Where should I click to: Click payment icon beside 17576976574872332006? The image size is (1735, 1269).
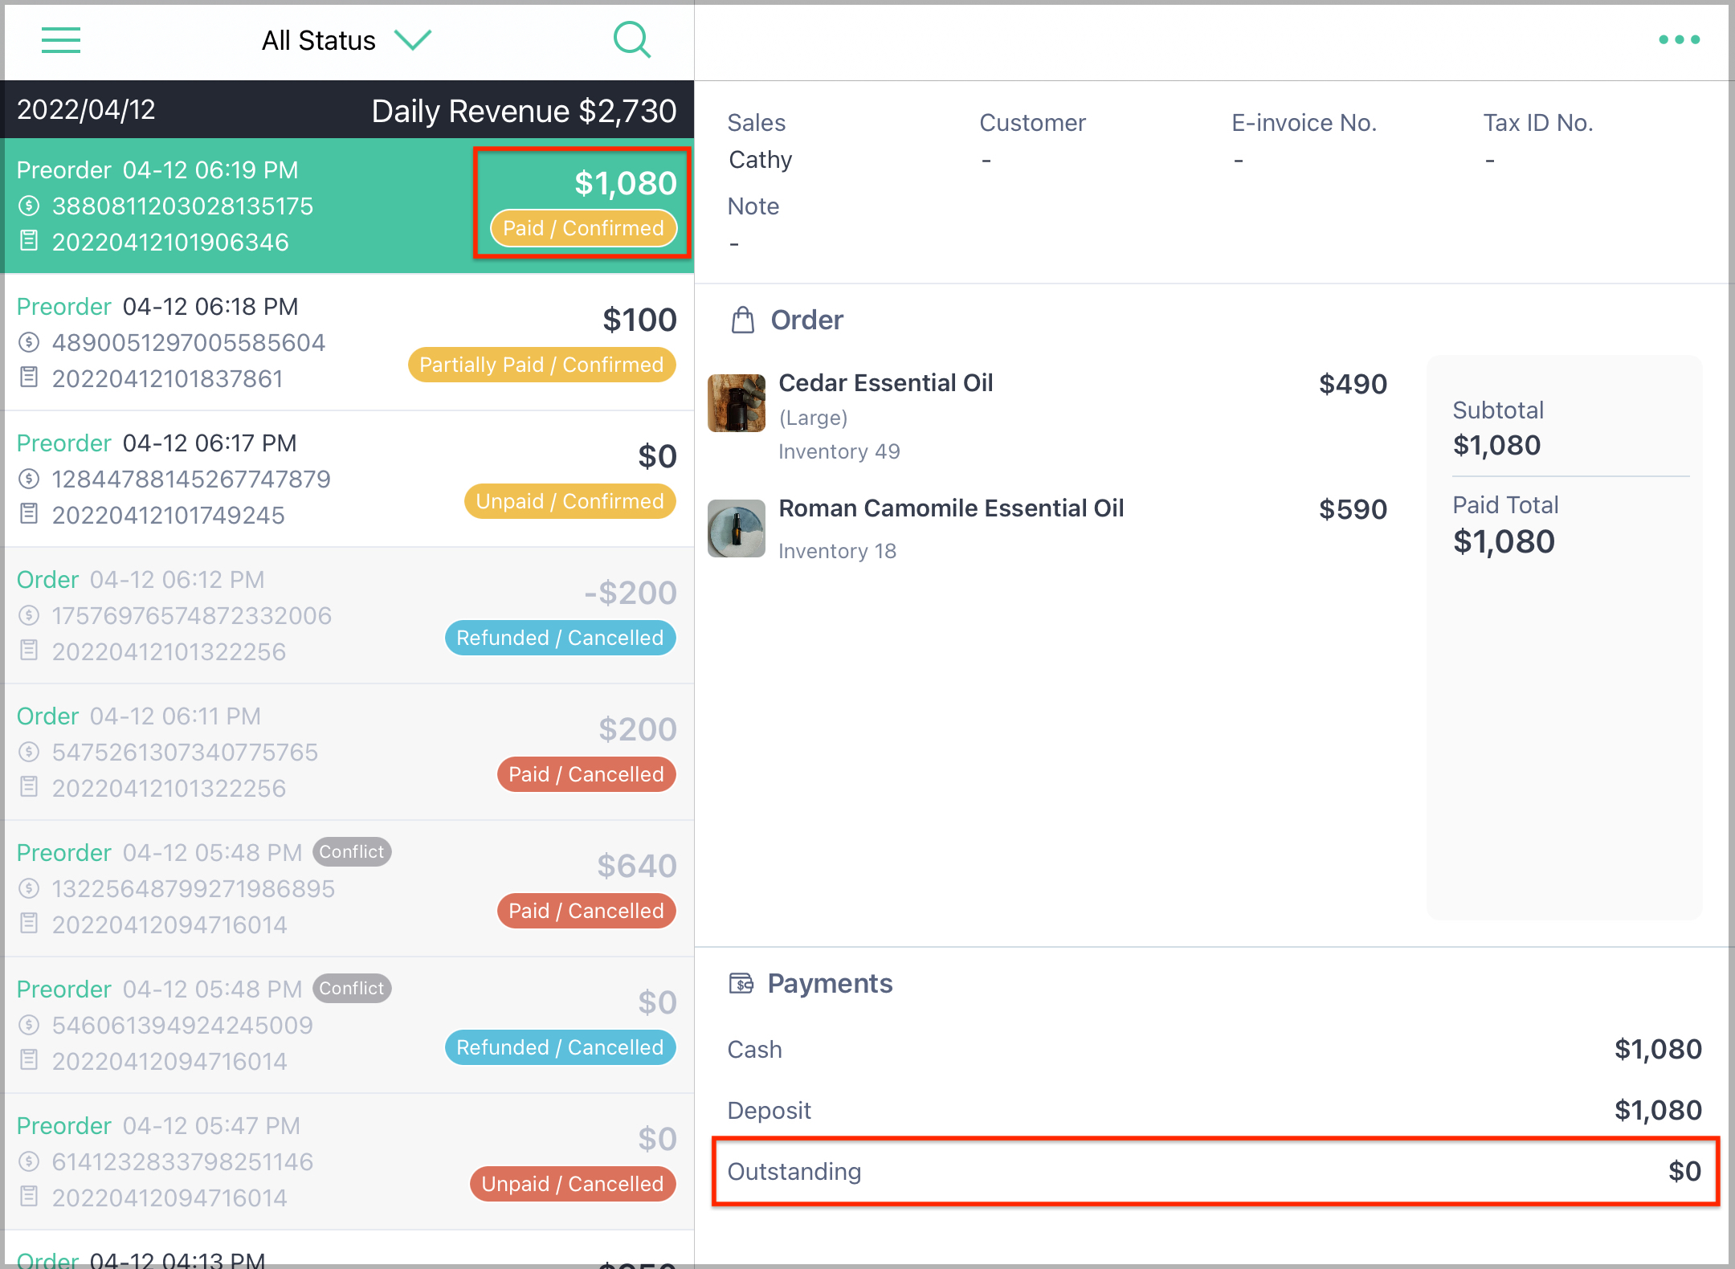point(29,615)
